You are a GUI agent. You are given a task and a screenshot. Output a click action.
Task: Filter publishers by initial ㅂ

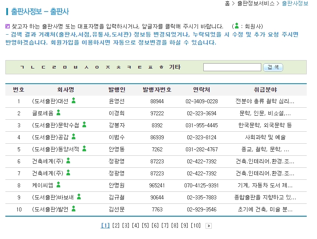point(76,67)
